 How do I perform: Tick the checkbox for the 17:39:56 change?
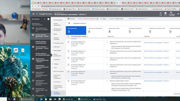coord(68,42)
